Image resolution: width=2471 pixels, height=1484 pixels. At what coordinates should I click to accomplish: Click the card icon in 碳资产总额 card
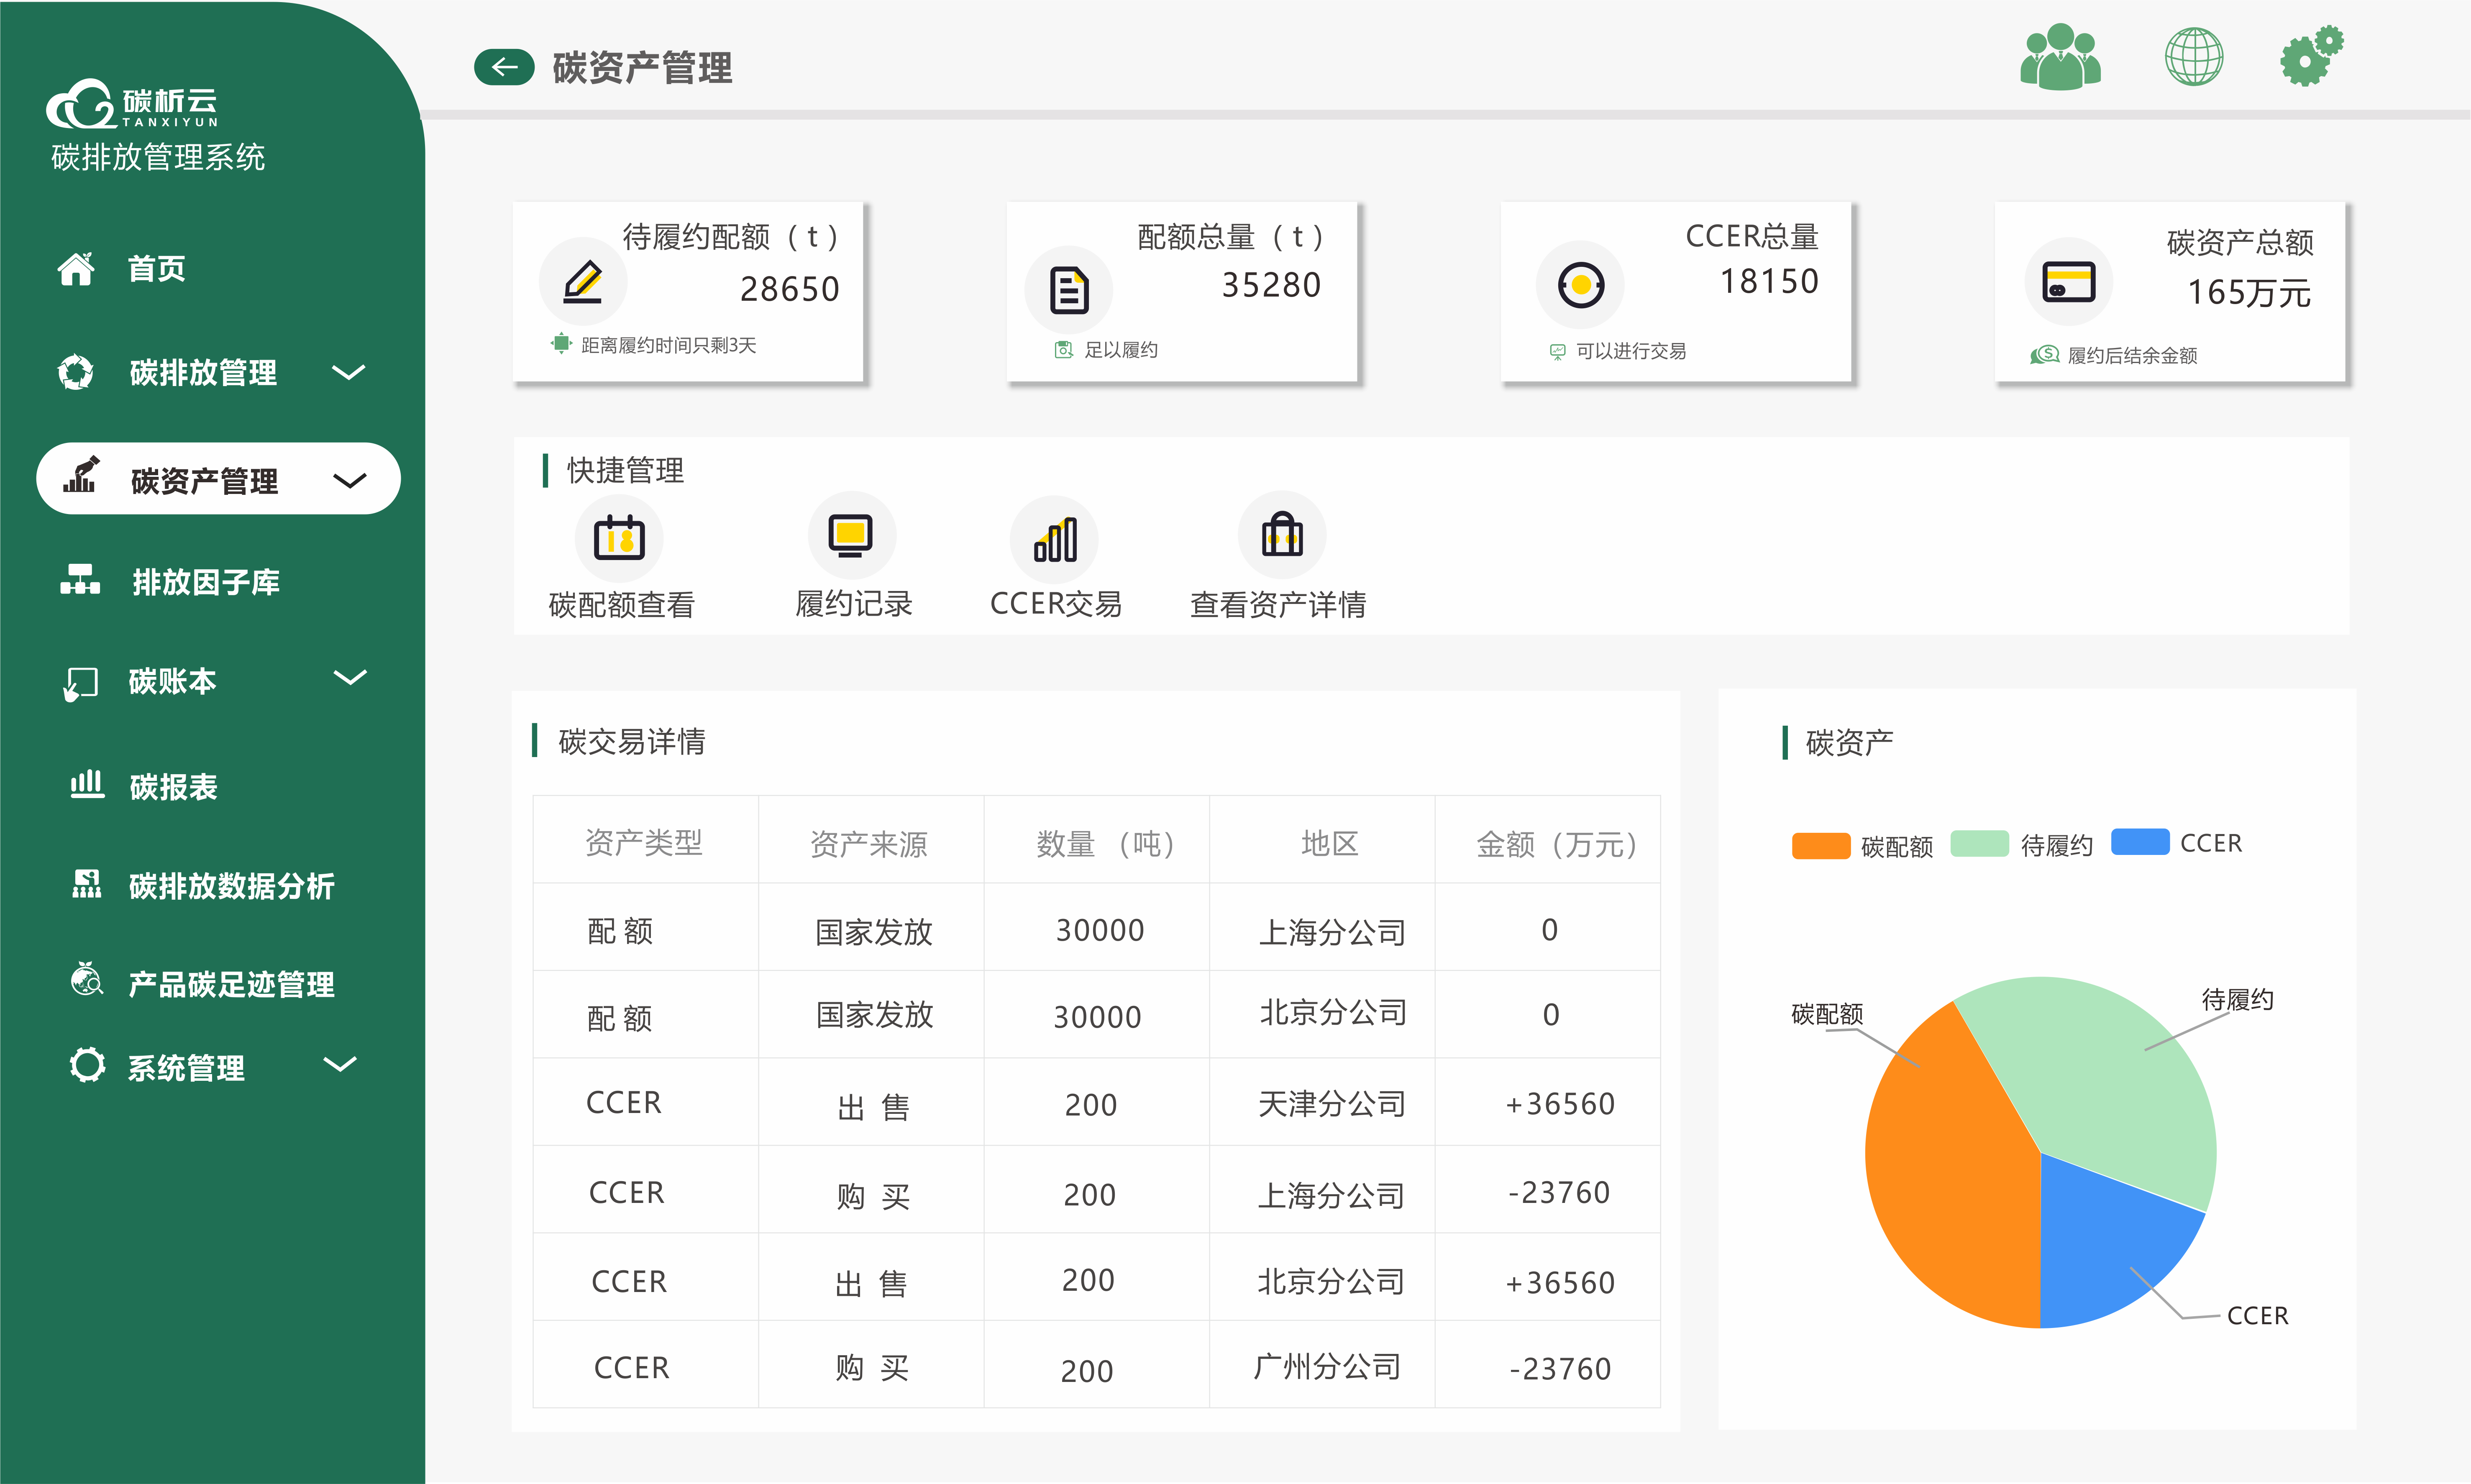tap(2068, 281)
